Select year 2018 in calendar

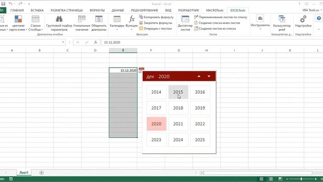pos(178,108)
